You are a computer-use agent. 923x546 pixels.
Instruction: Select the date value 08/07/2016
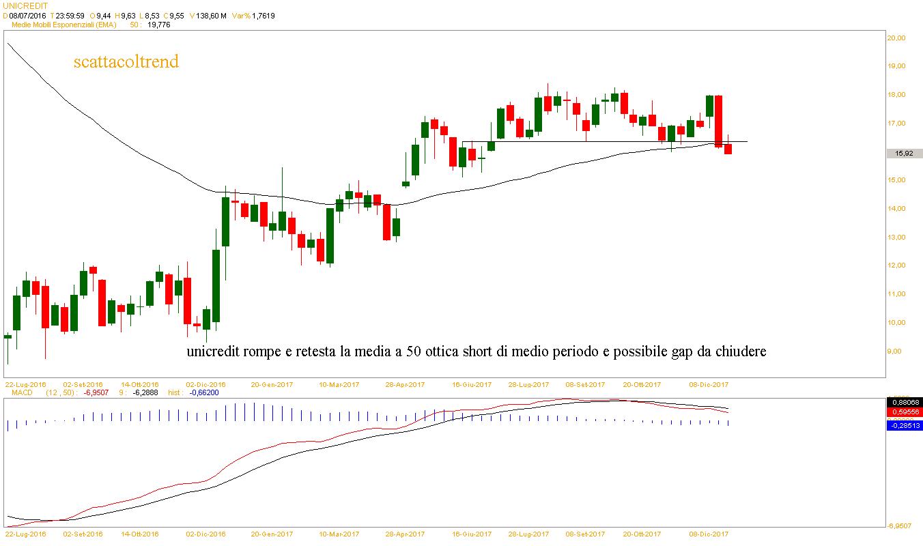click(29, 15)
